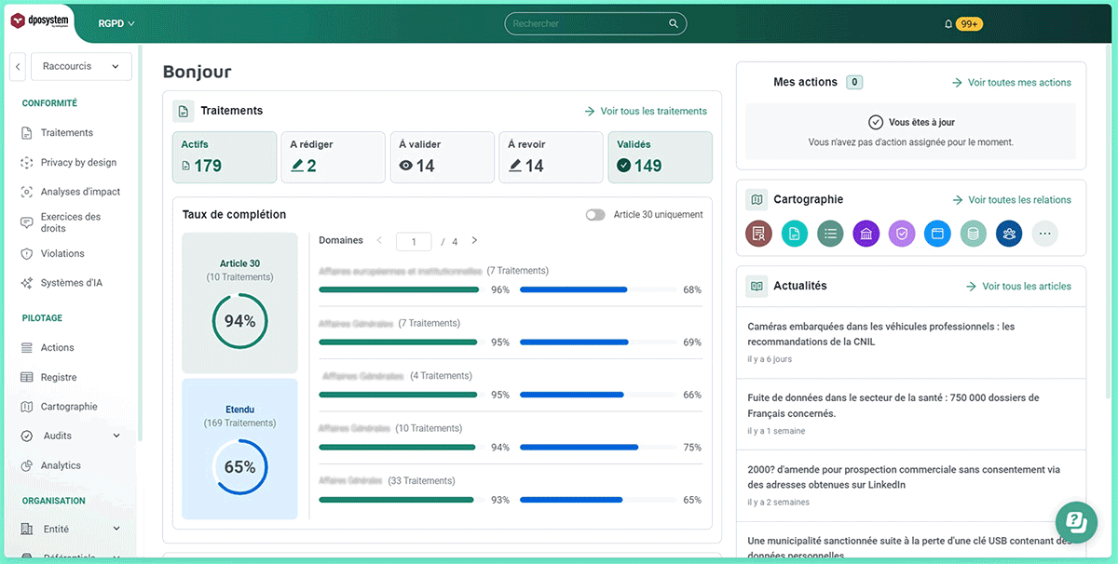Viewport: 1118px width, 564px height.
Task: Click the search magnifier icon
Action: point(673,24)
